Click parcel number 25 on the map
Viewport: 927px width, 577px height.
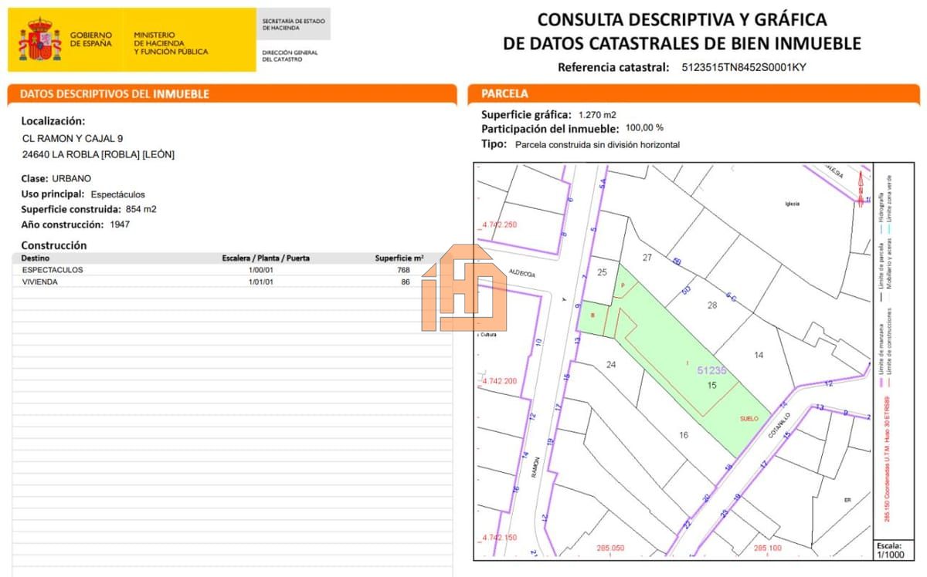603,272
